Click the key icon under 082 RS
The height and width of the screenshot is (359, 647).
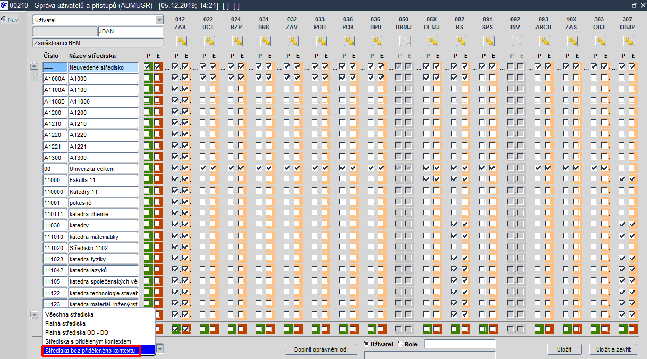point(461,40)
